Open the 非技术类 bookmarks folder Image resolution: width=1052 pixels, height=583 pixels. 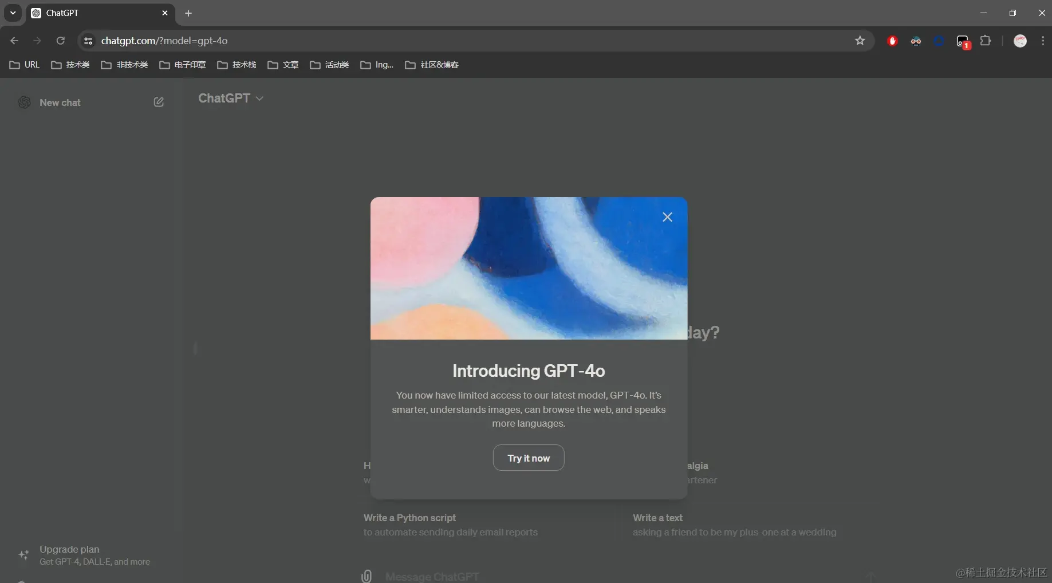(124, 65)
